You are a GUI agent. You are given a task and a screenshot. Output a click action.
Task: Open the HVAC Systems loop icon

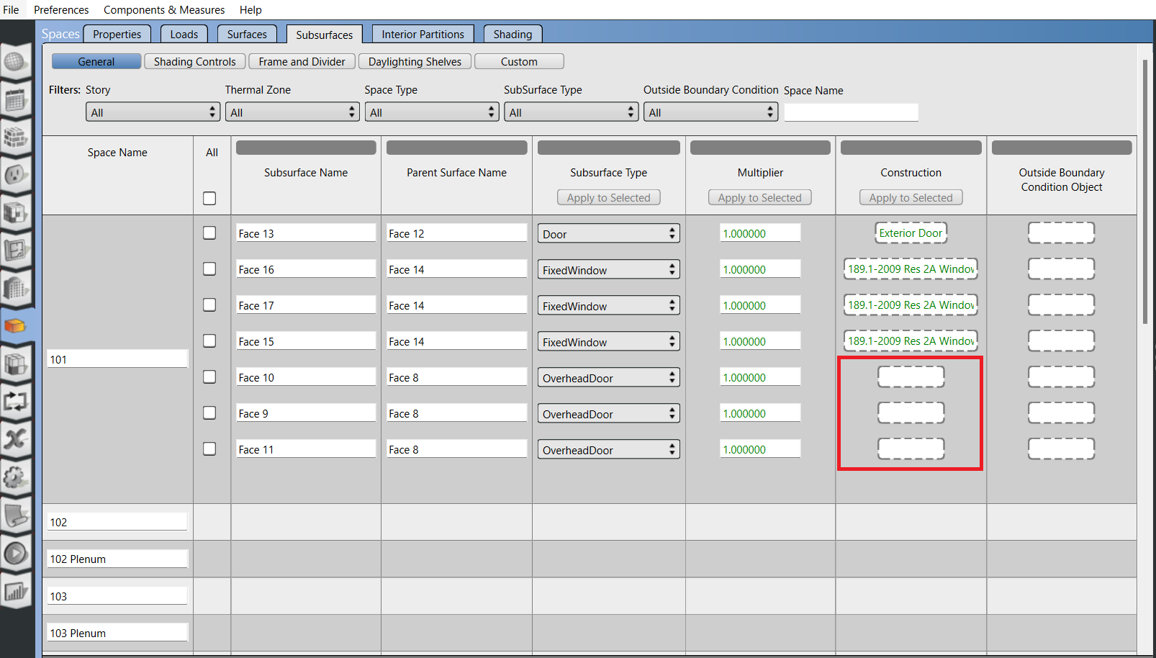15,401
